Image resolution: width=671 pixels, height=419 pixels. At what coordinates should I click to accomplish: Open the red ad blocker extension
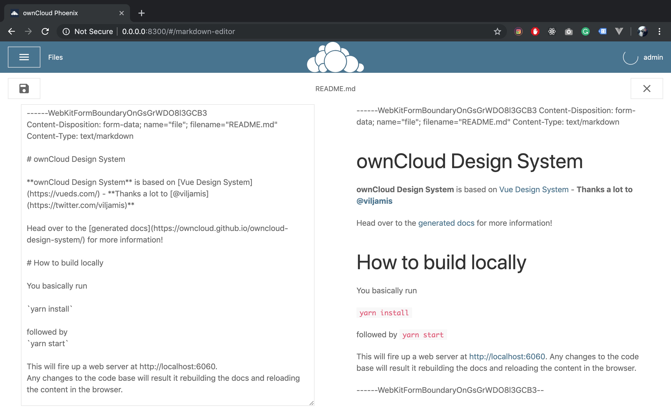pyautogui.click(x=535, y=32)
